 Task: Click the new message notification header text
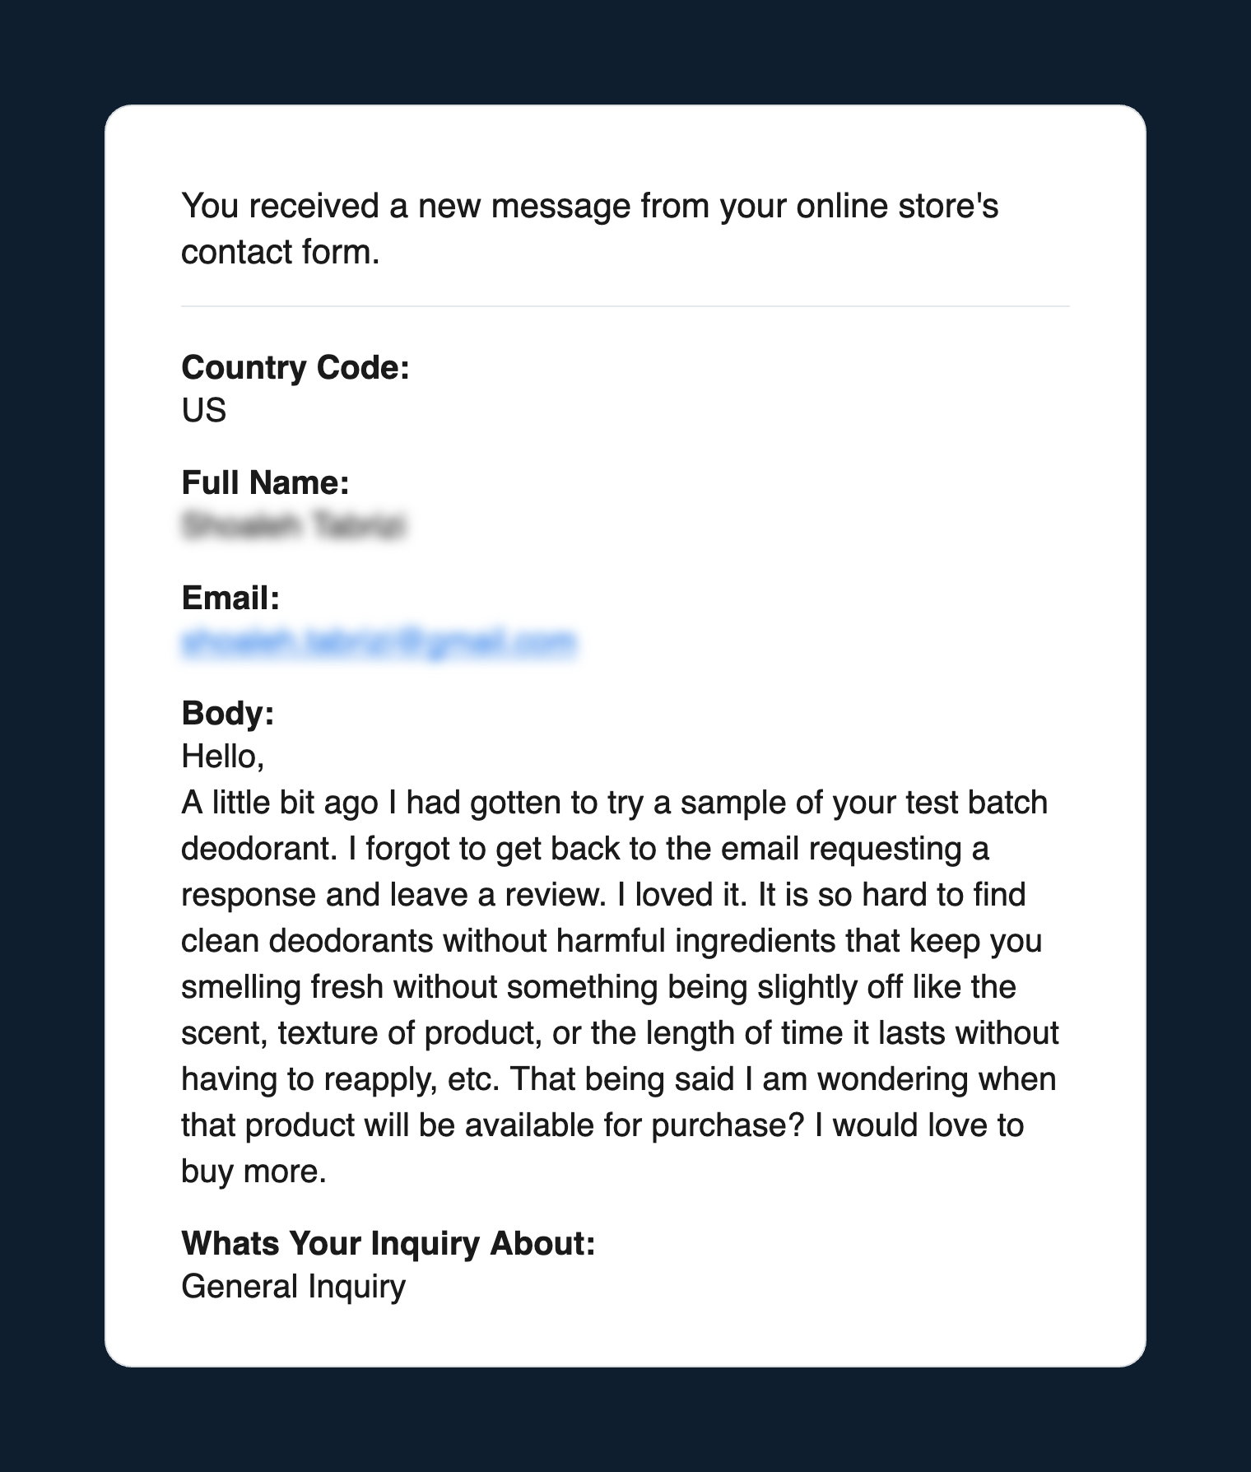tap(589, 229)
